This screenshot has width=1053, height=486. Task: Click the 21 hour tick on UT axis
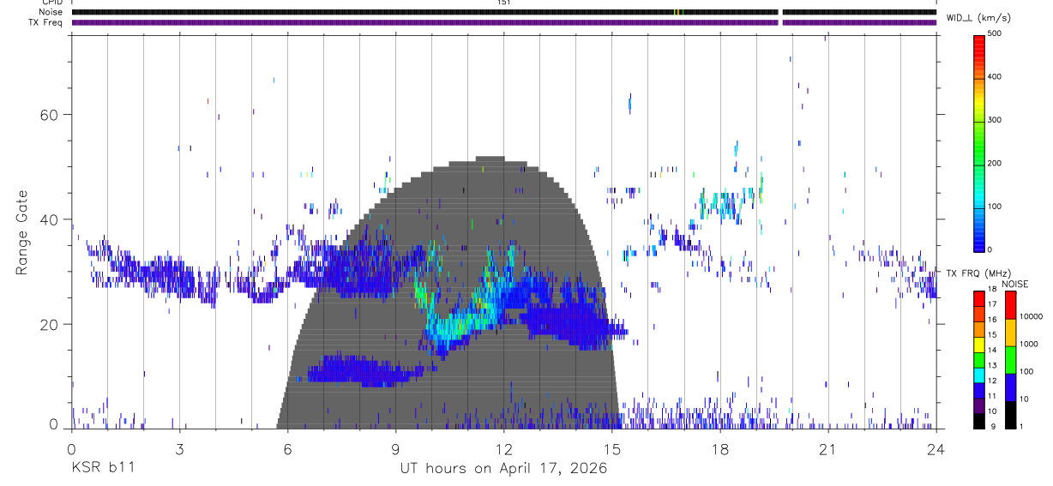(827, 448)
